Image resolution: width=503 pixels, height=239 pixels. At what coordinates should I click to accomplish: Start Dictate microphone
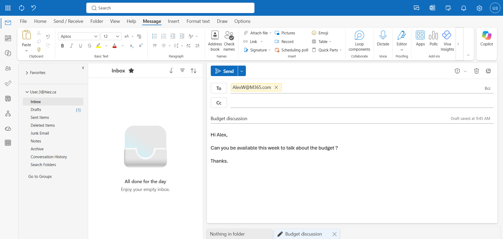[383, 39]
